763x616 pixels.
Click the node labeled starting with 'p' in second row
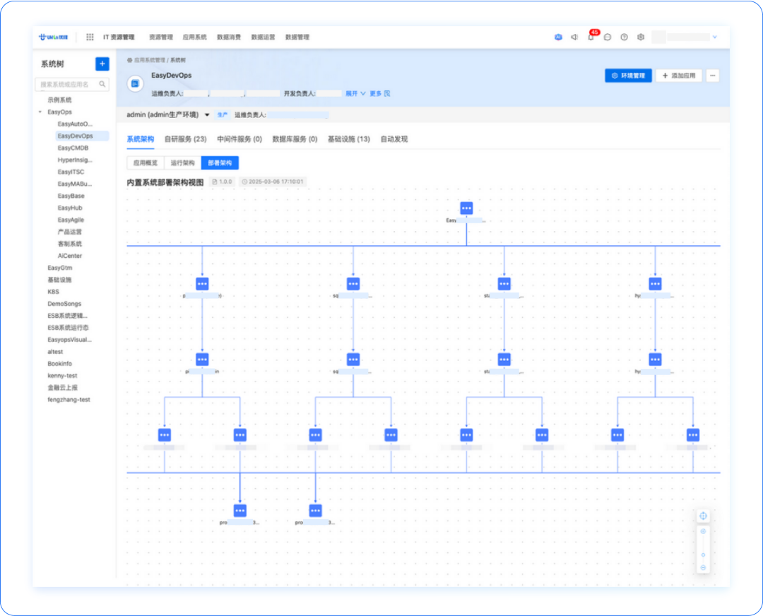(203, 284)
